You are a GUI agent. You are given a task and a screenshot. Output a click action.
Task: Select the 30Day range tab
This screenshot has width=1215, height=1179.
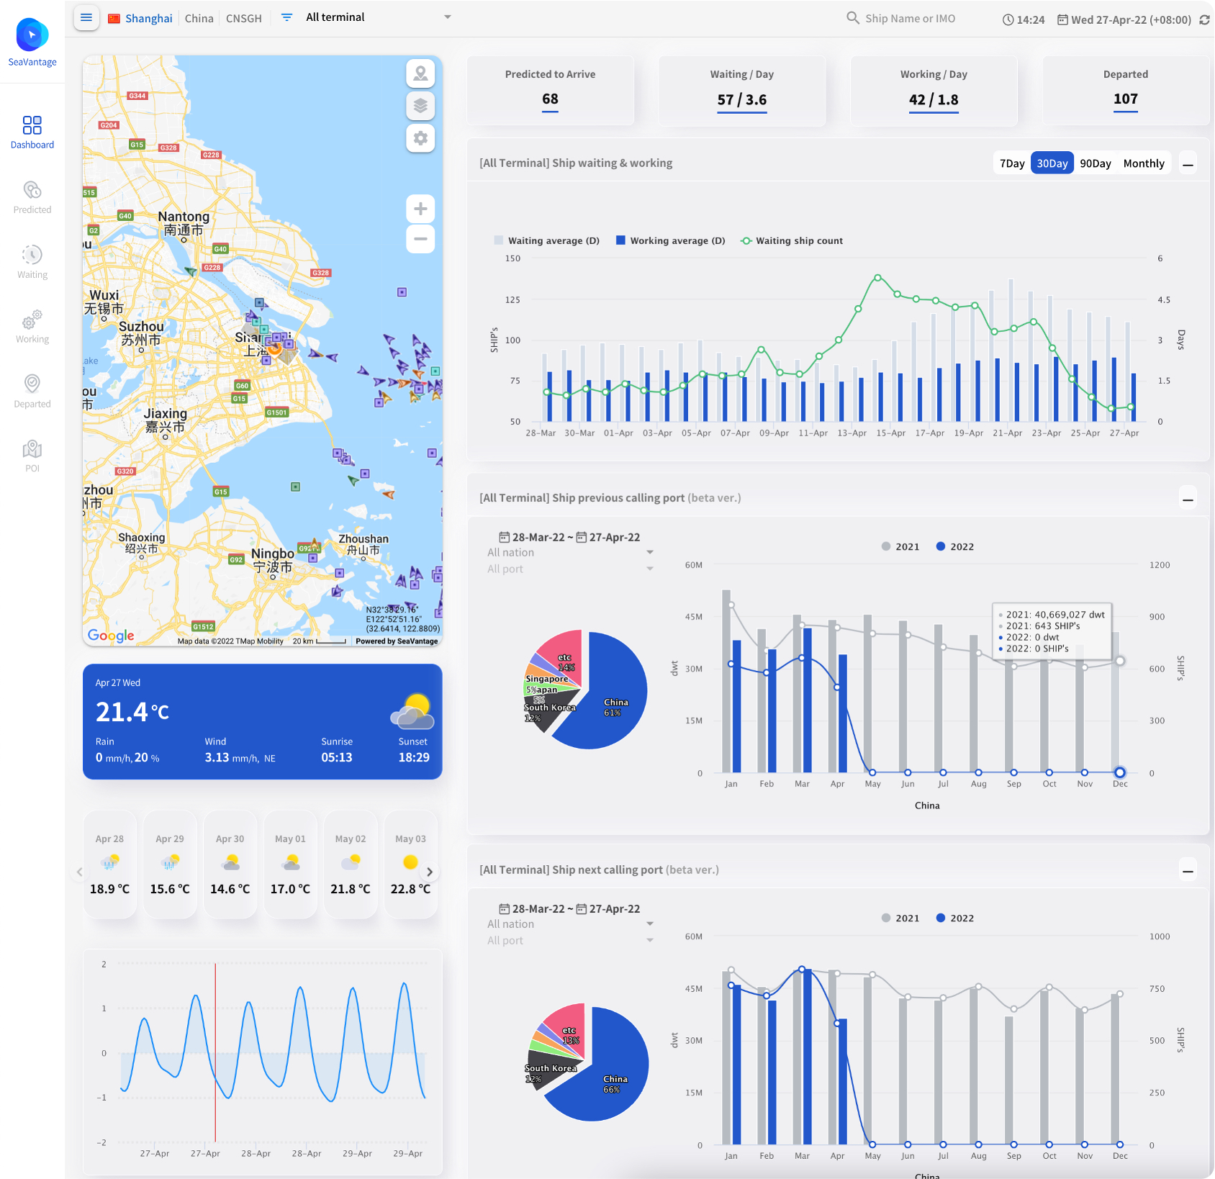1052,163
